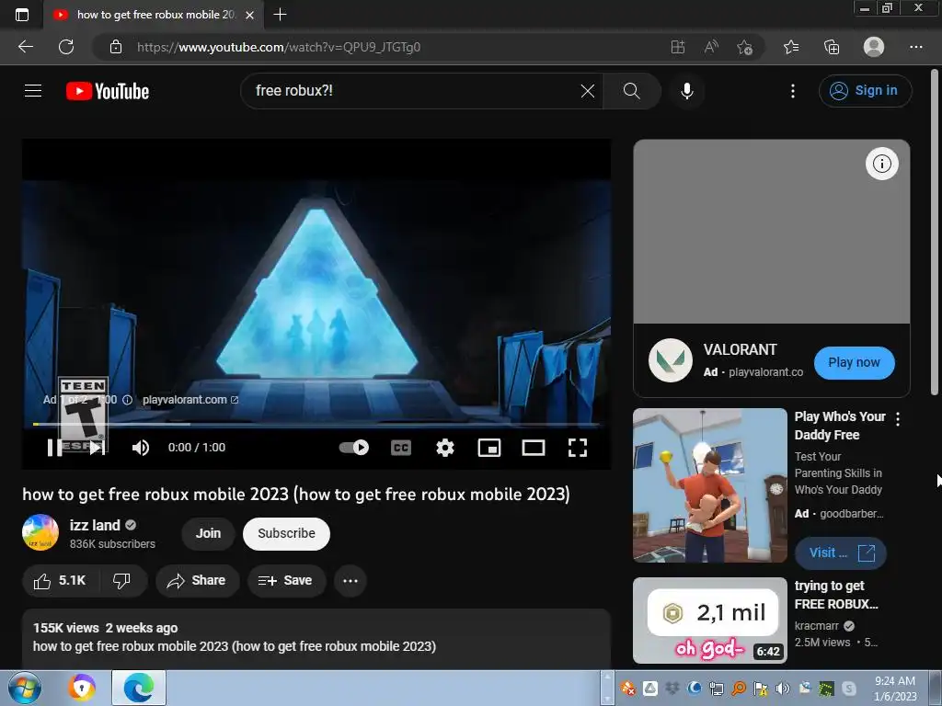
Task: Activate Read aloud in address bar
Action: [711, 47]
